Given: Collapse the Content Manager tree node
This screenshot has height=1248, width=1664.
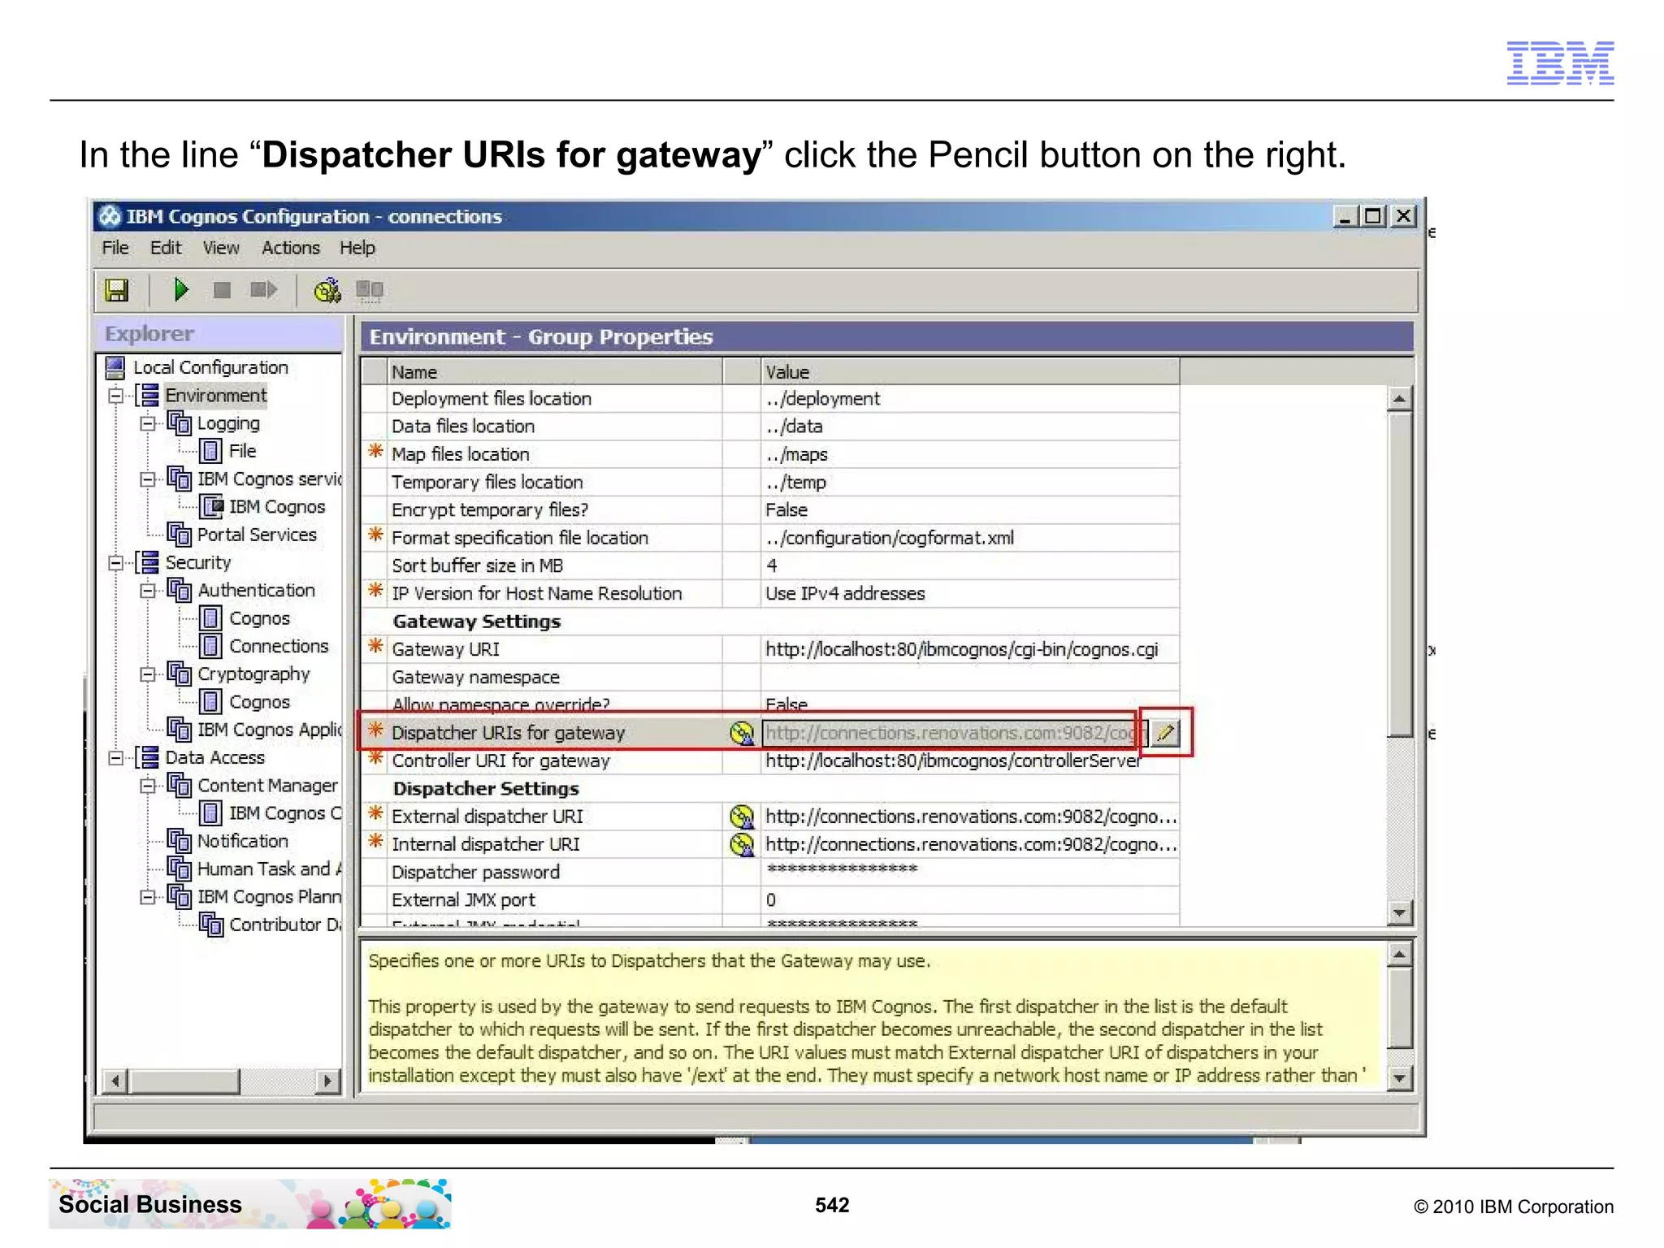Looking at the screenshot, I should tap(148, 786).
